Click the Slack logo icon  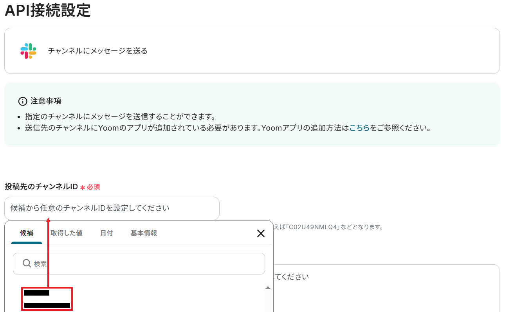(x=28, y=51)
